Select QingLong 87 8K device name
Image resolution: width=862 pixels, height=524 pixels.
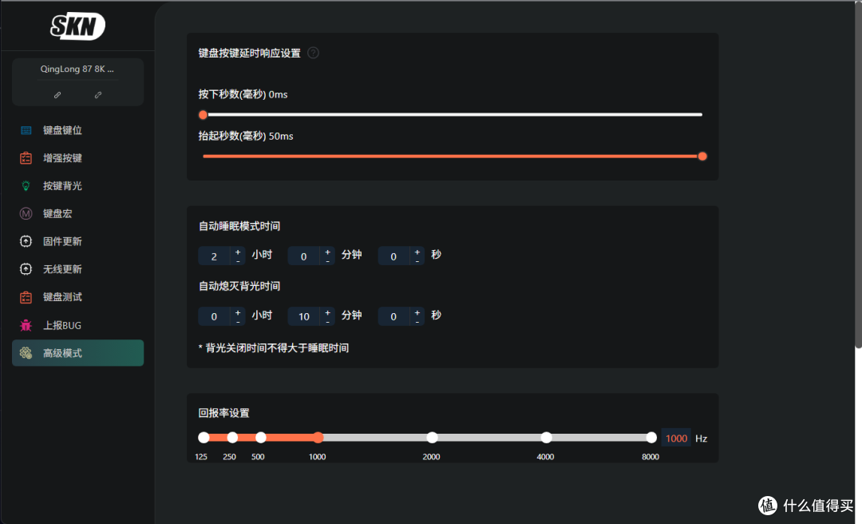[x=77, y=69]
